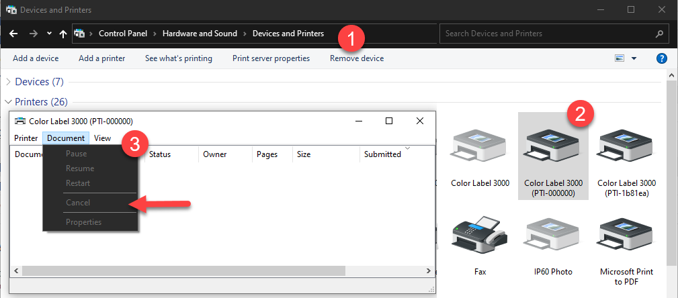This screenshot has width=678, height=298.
Task: Go up one folder level
Action: click(x=63, y=34)
